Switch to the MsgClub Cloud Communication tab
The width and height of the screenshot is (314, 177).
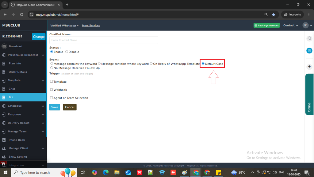36,5
